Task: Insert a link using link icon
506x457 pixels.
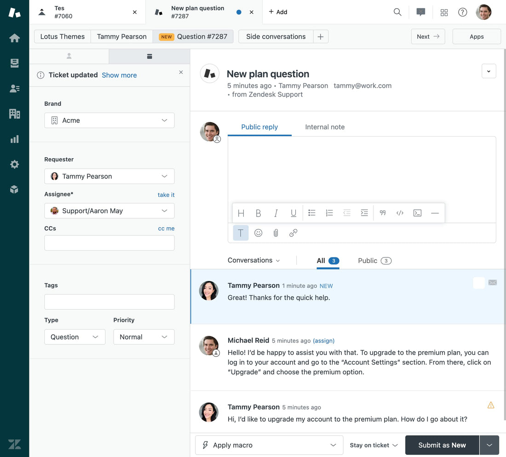Action: (293, 233)
